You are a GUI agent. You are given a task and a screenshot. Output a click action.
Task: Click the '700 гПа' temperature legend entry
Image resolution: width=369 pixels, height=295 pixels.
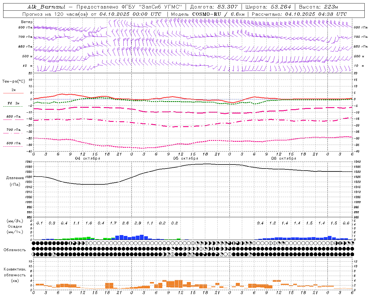click(14, 130)
